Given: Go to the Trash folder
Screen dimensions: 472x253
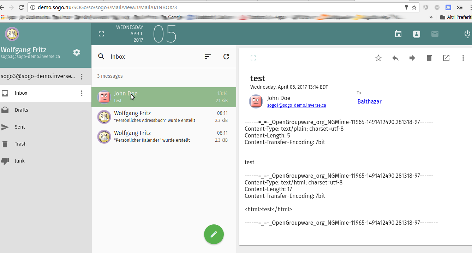Looking at the screenshot, I should [20, 144].
